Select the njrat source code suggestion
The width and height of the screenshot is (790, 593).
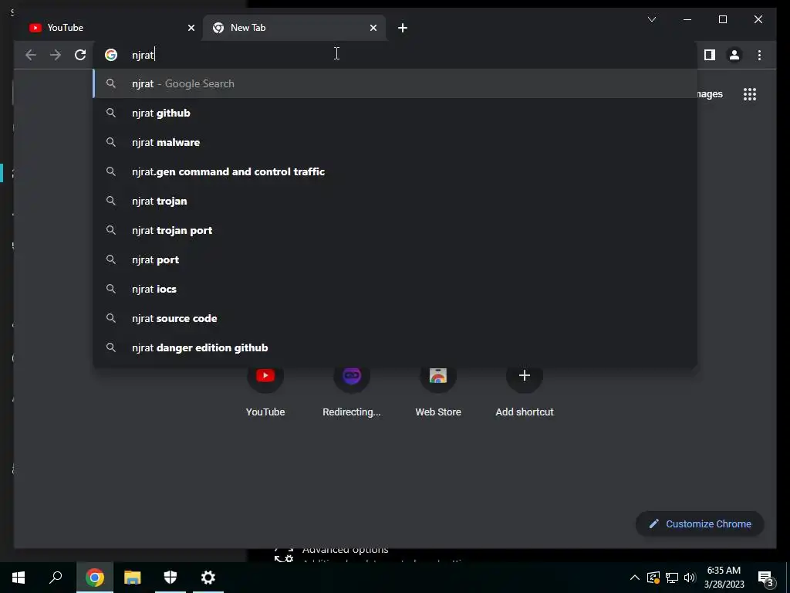point(396,318)
